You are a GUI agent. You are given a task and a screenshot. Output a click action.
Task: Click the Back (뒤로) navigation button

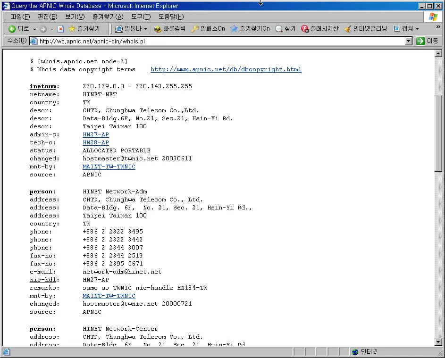point(19,29)
